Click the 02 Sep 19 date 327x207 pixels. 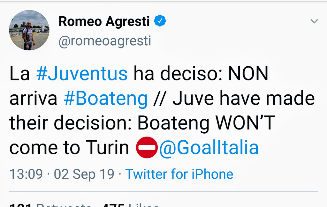84,174
